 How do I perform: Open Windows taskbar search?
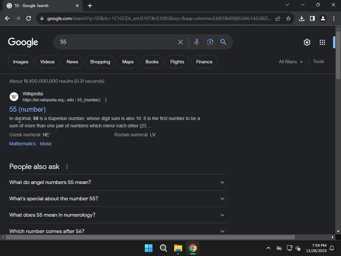tap(163, 248)
